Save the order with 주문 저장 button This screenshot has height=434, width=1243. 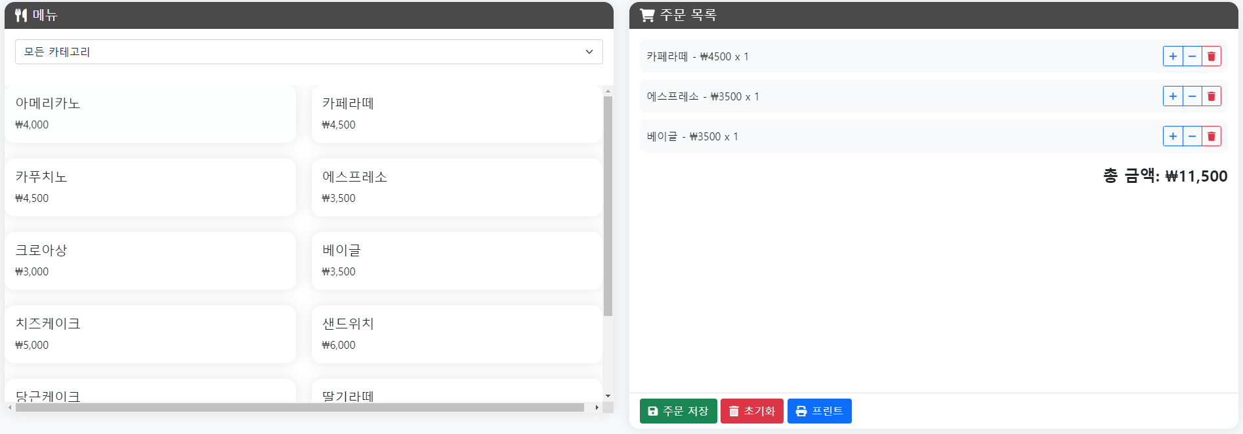(x=678, y=411)
